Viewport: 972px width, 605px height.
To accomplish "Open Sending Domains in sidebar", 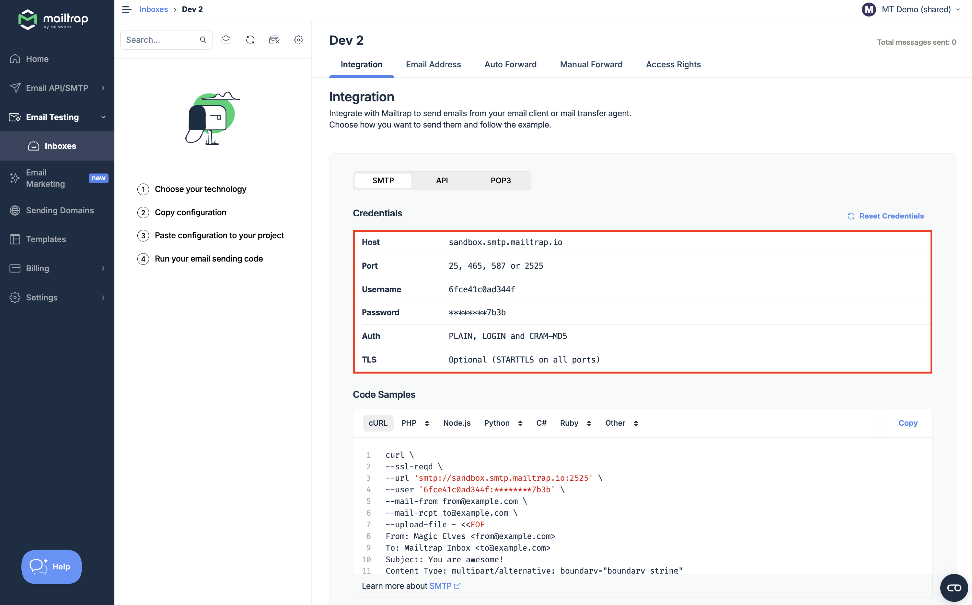I will point(60,210).
